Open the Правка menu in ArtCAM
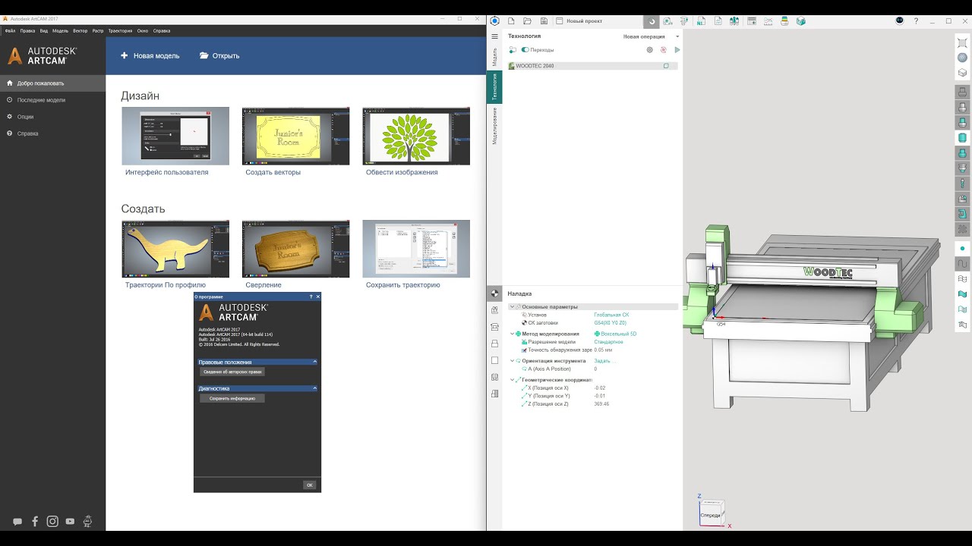This screenshot has height=546, width=972. [27, 31]
